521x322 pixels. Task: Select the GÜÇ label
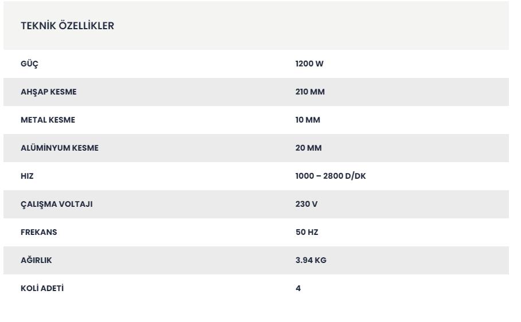coord(29,64)
